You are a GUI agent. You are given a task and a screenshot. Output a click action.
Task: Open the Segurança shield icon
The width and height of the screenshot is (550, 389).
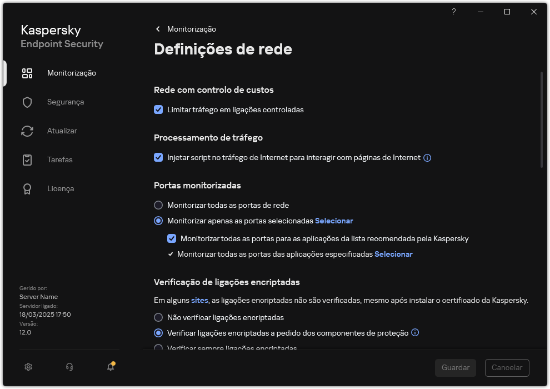pos(27,102)
